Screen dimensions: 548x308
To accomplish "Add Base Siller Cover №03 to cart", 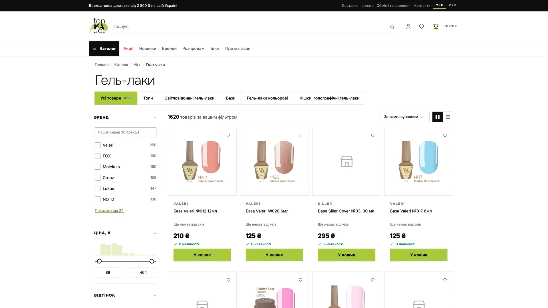I will click(x=346, y=255).
